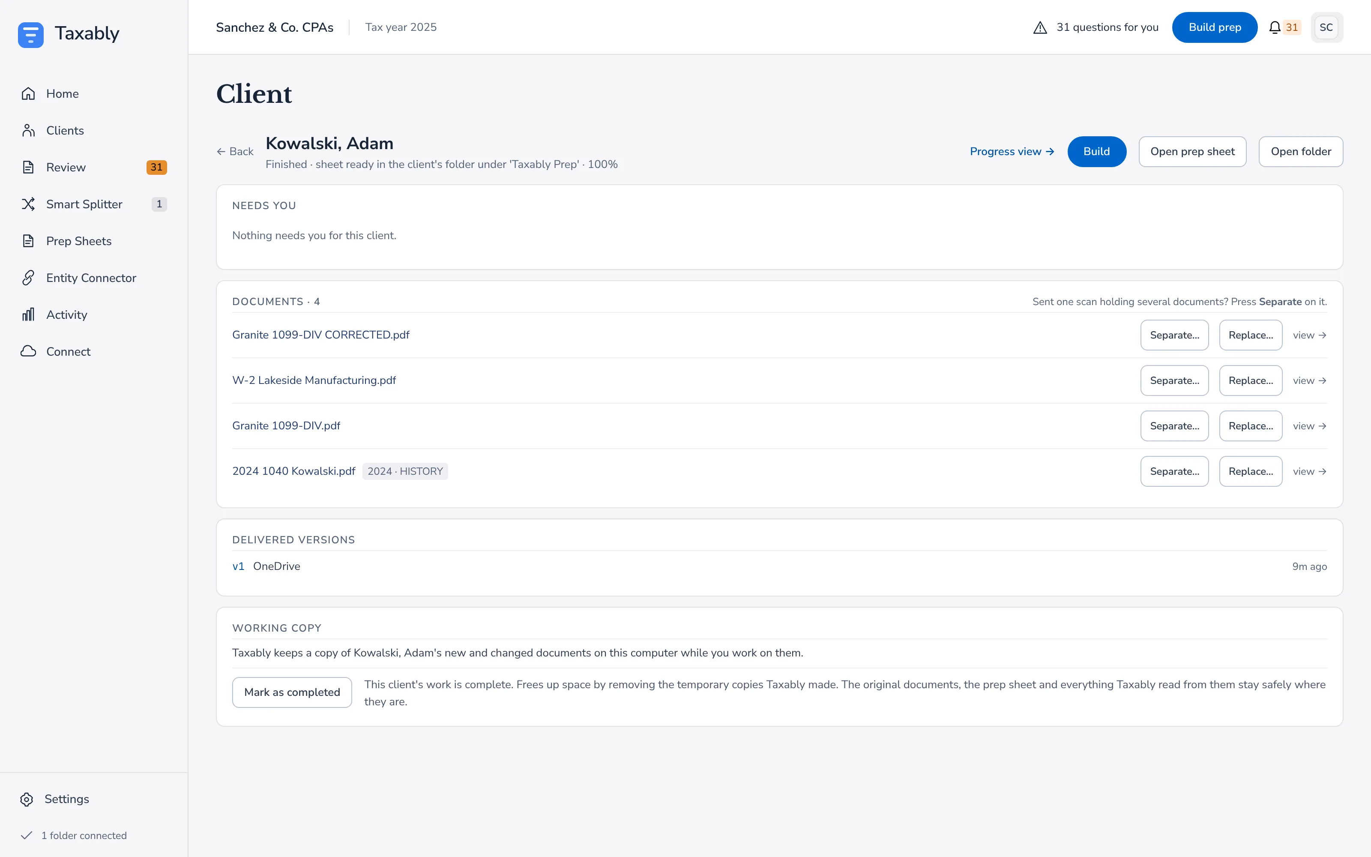Screen dimensions: 1371x857
Task: Click the Prep Sheets page icon
Action: click(28, 241)
